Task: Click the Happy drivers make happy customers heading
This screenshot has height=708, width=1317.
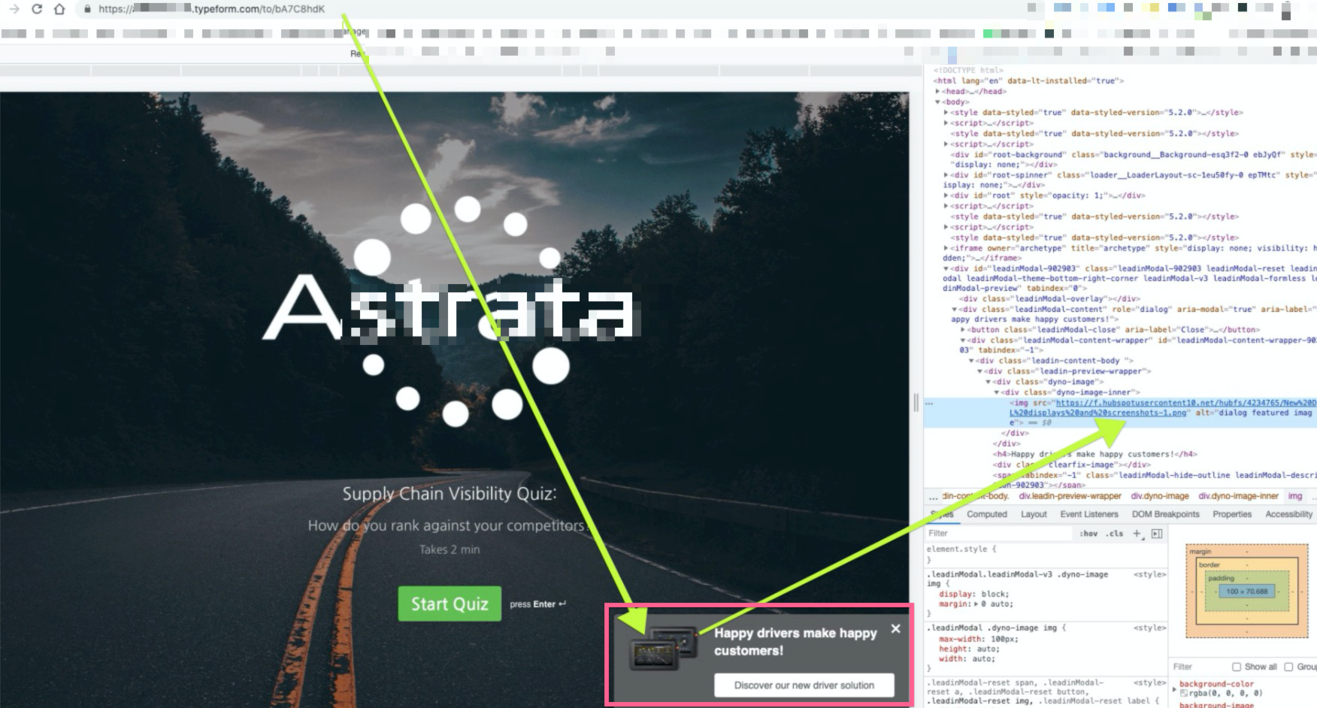Action: 795,642
